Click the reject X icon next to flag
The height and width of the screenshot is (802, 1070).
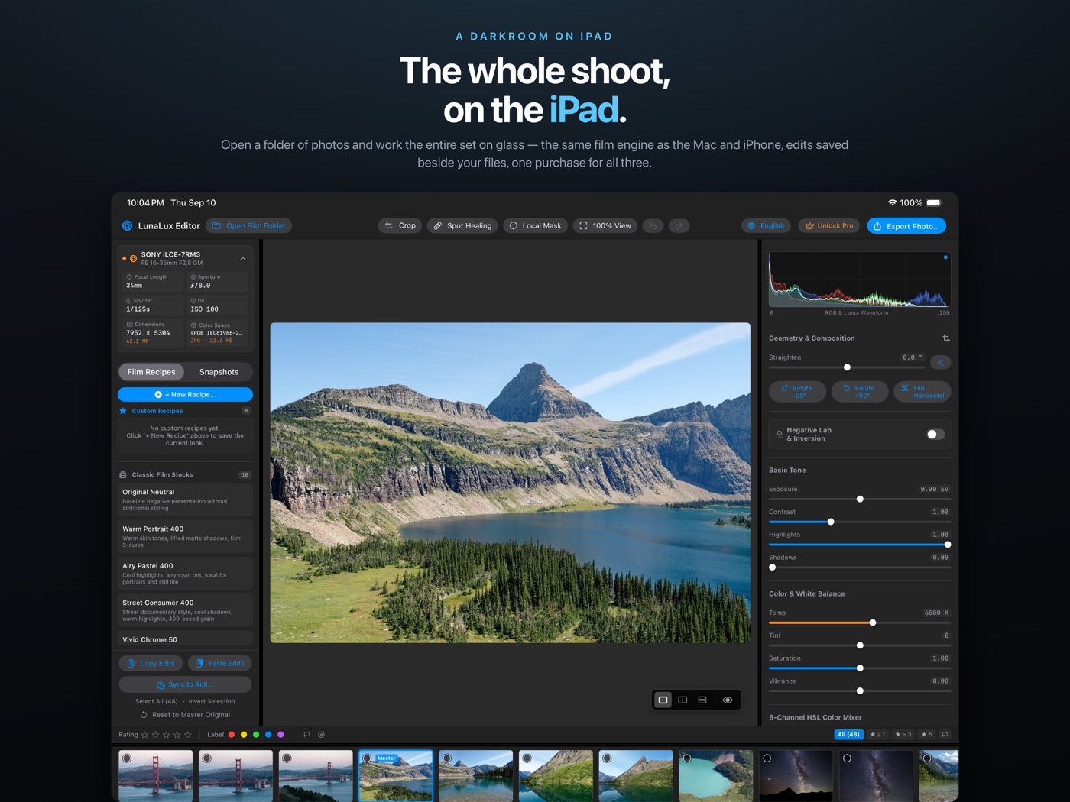coord(321,735)
